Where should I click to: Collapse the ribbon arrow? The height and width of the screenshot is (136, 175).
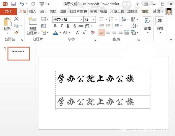pyautogui.click(x=171, y=40)
